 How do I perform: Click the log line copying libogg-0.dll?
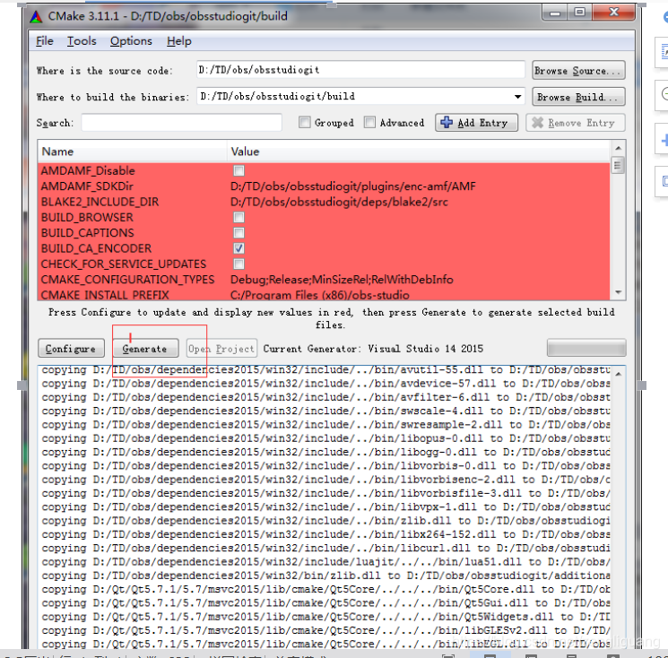coord(325,452)
